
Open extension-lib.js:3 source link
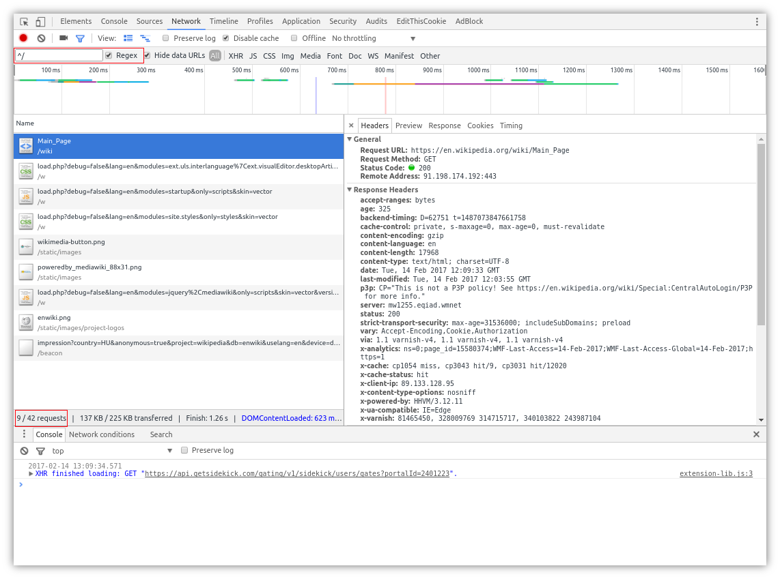click(x=716, y=474)
